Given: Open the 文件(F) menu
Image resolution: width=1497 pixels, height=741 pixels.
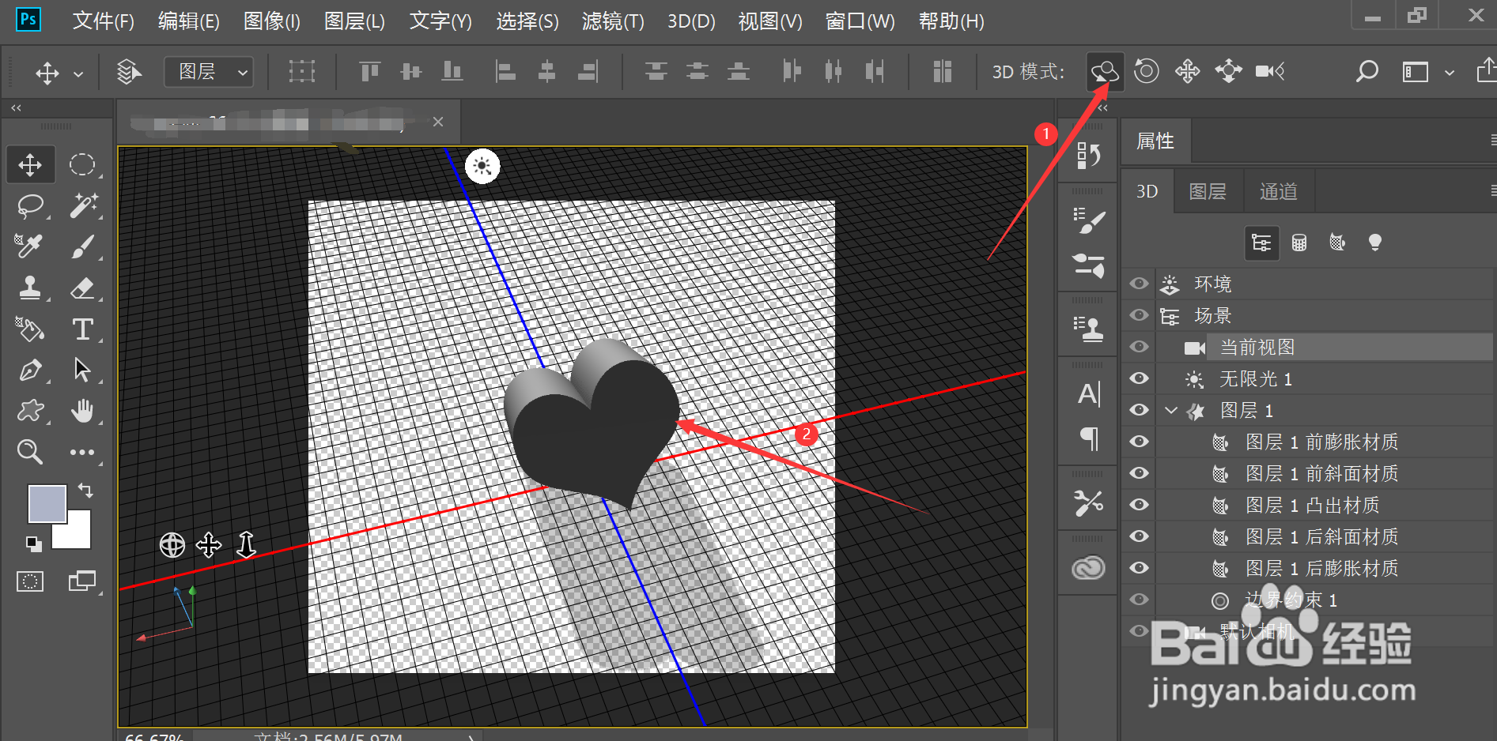Looking at the screenshot, I should 104,21.
